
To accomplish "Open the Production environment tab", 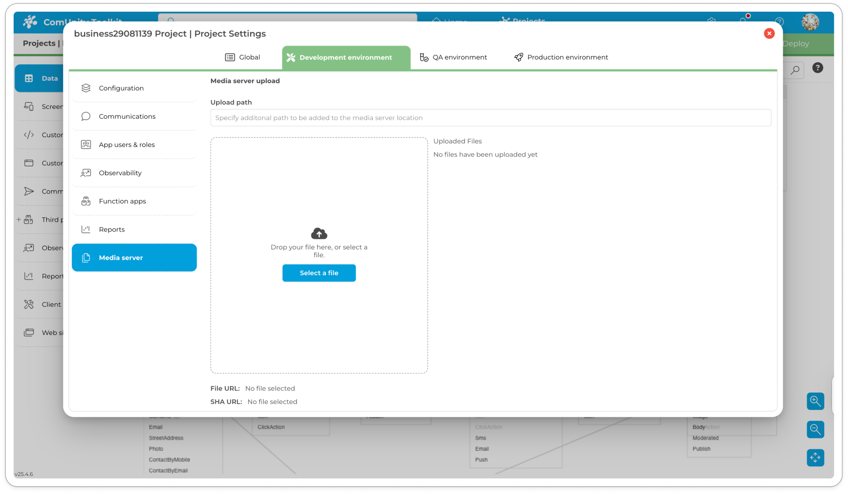I will [561, 57].
